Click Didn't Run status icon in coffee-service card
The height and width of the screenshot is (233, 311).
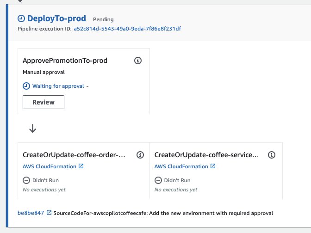click(158, 180)
